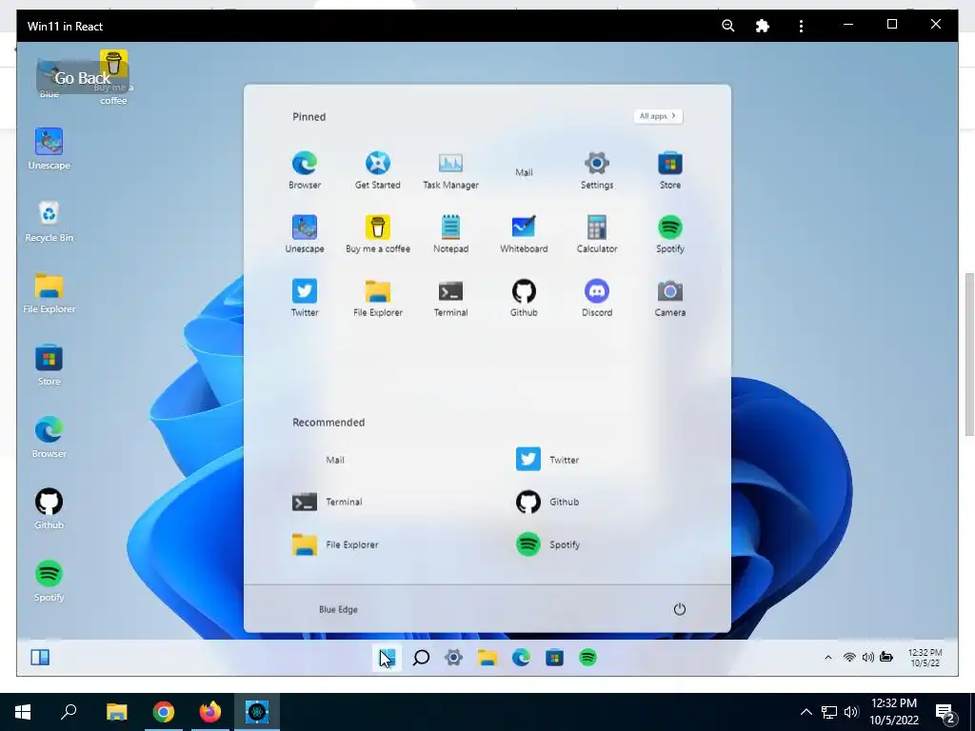This screenshot has height=731, width=975.
Task: Open the Camera app
Action: [669, 298]
